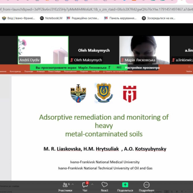Image resolution: width=193 pixels, height=193 pixels.
Task: Open the Показ слайдів ribbon tab
Action: [54, 71]
